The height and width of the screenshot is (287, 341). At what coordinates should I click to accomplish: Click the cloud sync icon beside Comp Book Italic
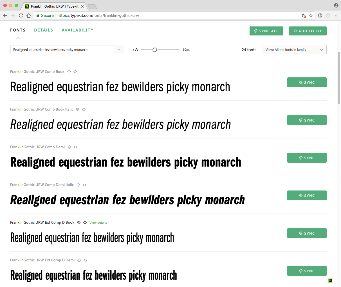[78, 109]
